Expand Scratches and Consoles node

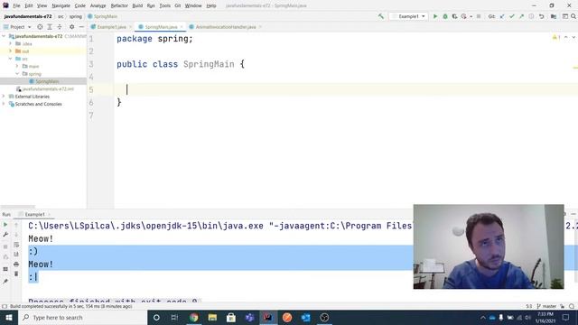[4, 104]
